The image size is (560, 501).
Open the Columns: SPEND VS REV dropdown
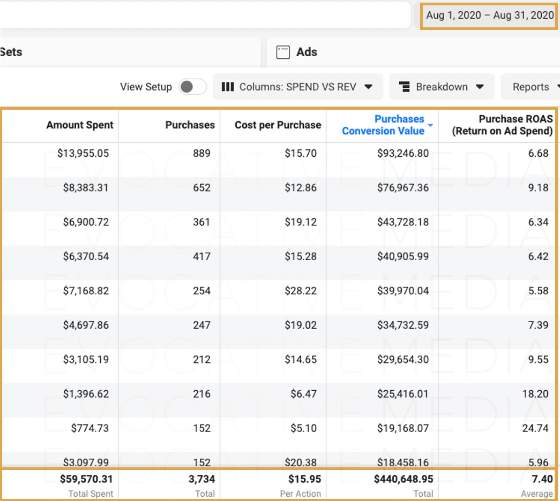pyautogui.click(x=298, y=87)
